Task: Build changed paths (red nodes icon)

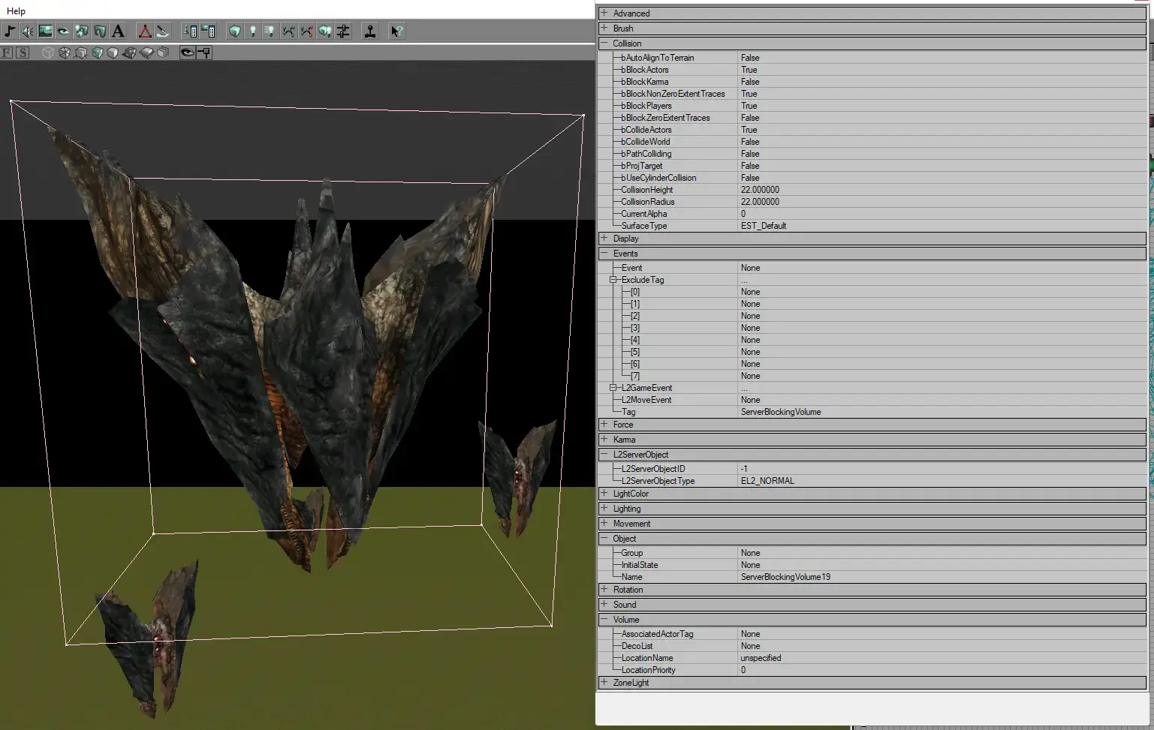Action: (x=306, y=31)
